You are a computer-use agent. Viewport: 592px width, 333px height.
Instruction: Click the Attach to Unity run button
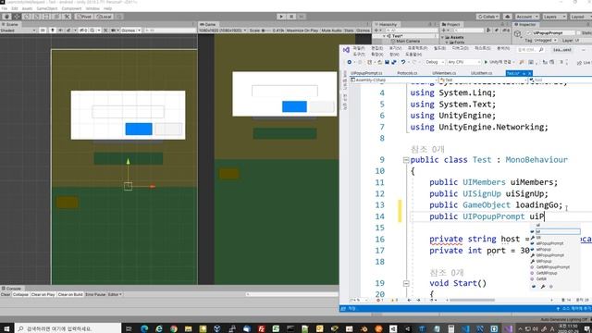coord(499,62)
